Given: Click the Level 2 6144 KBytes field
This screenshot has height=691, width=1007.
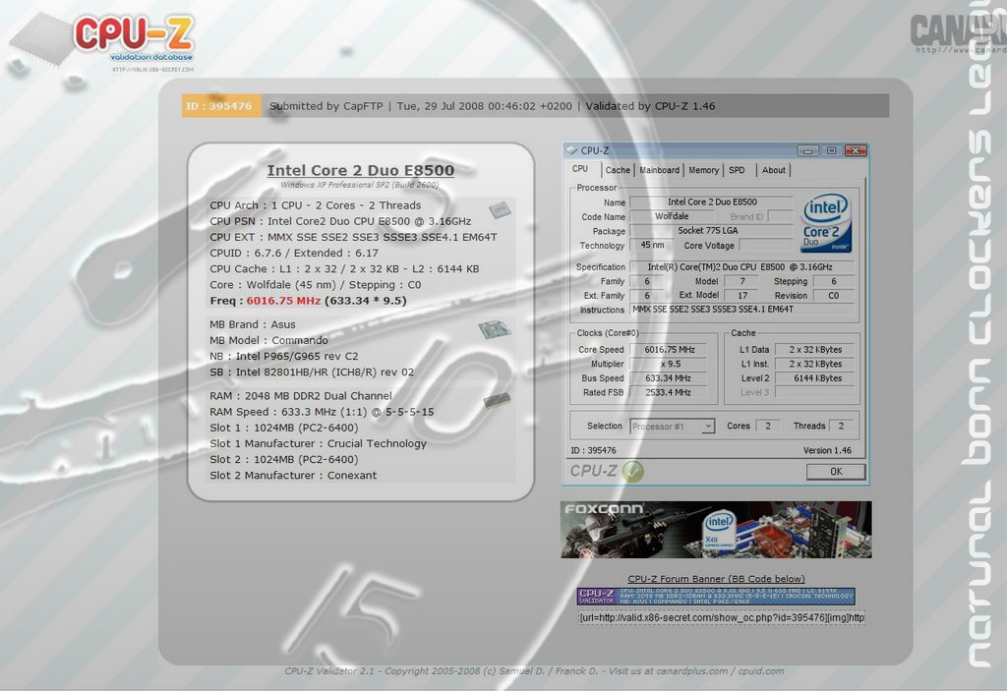Looking at the screenshot, I should pos(815,378).
